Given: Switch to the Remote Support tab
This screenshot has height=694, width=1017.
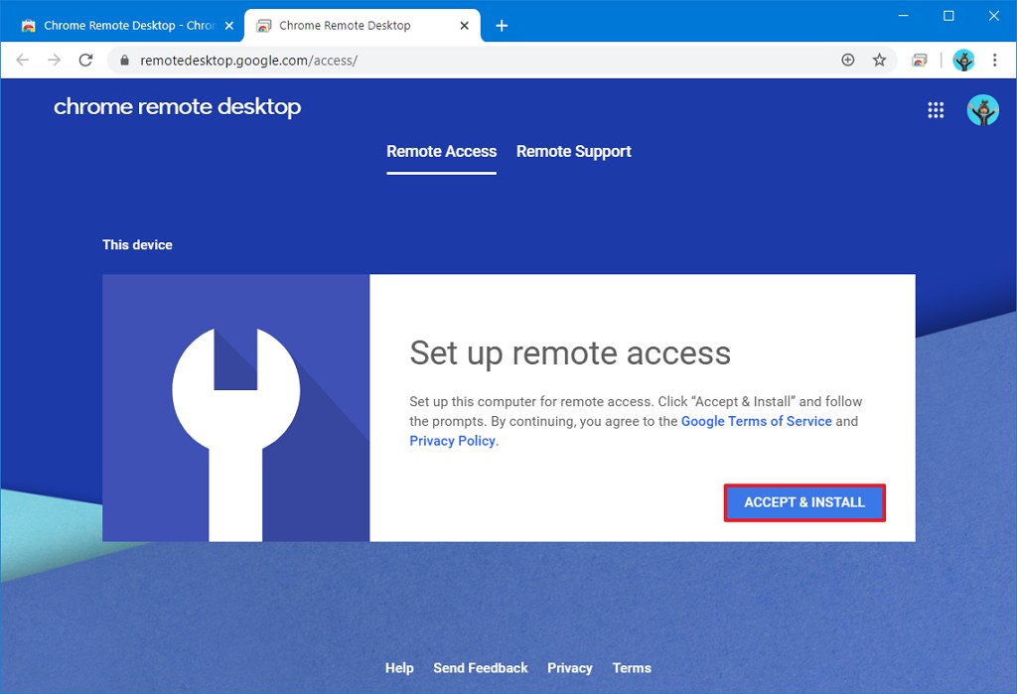Looking at the screenshot, I should (573, 152).
